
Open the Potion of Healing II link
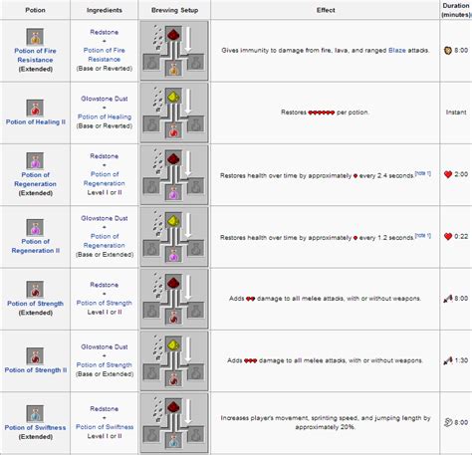click(x=36, y=122)
